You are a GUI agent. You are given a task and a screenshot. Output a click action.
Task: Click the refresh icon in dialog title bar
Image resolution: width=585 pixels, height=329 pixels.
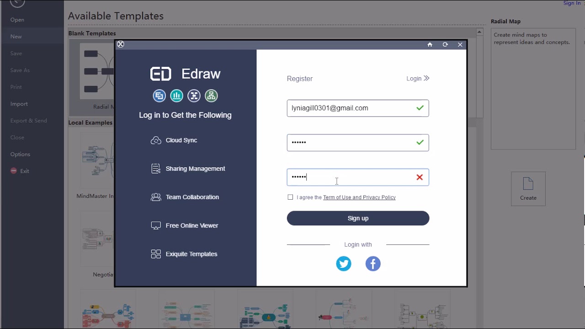[x=445, y=44]
